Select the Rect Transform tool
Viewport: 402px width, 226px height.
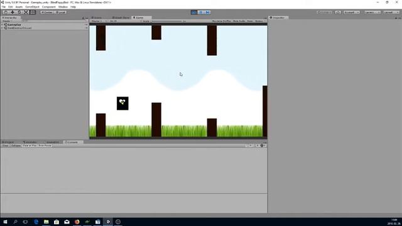33,13
